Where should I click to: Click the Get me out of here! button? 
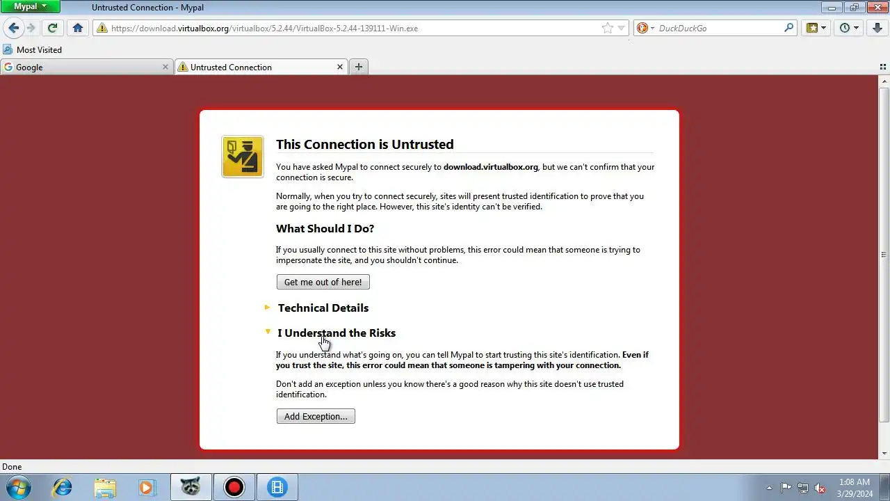323,282
